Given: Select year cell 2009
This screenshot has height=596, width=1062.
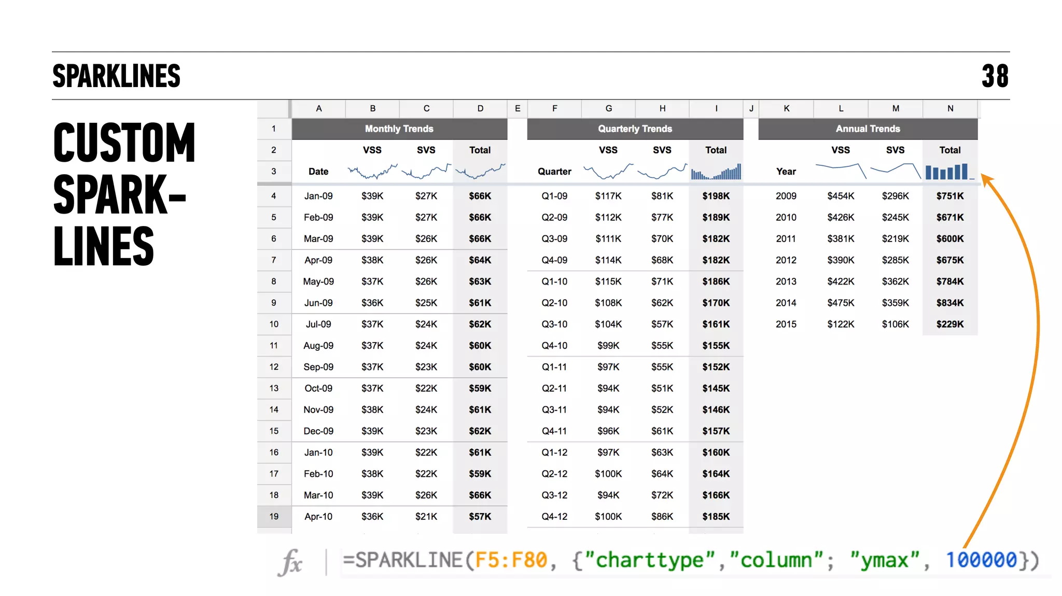Looking at the screenshot, I should coord(786,196).
